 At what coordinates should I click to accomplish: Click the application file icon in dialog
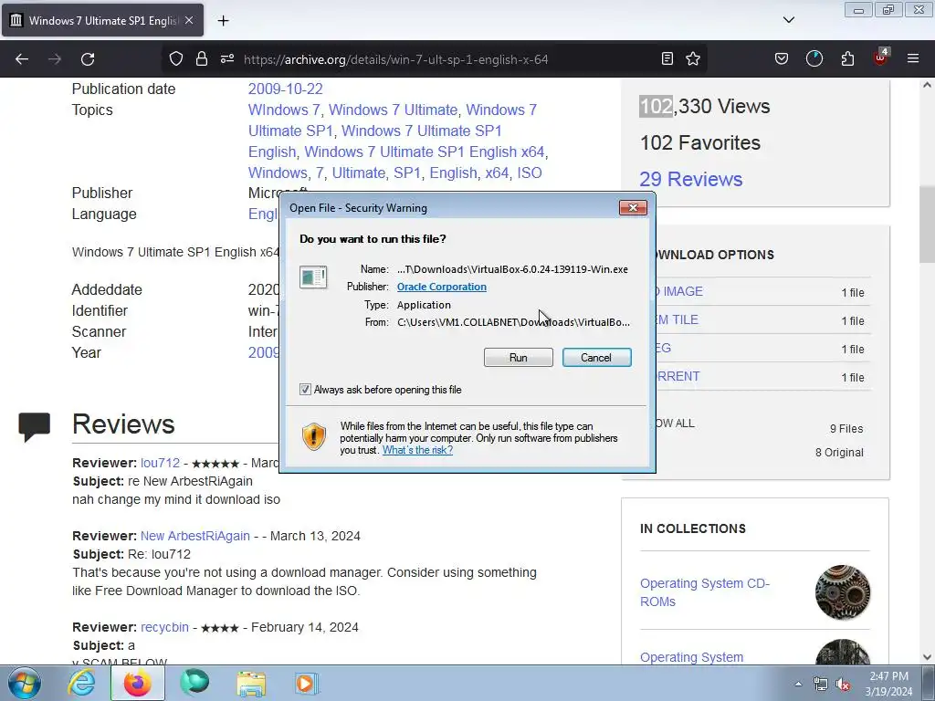(313, 277)
